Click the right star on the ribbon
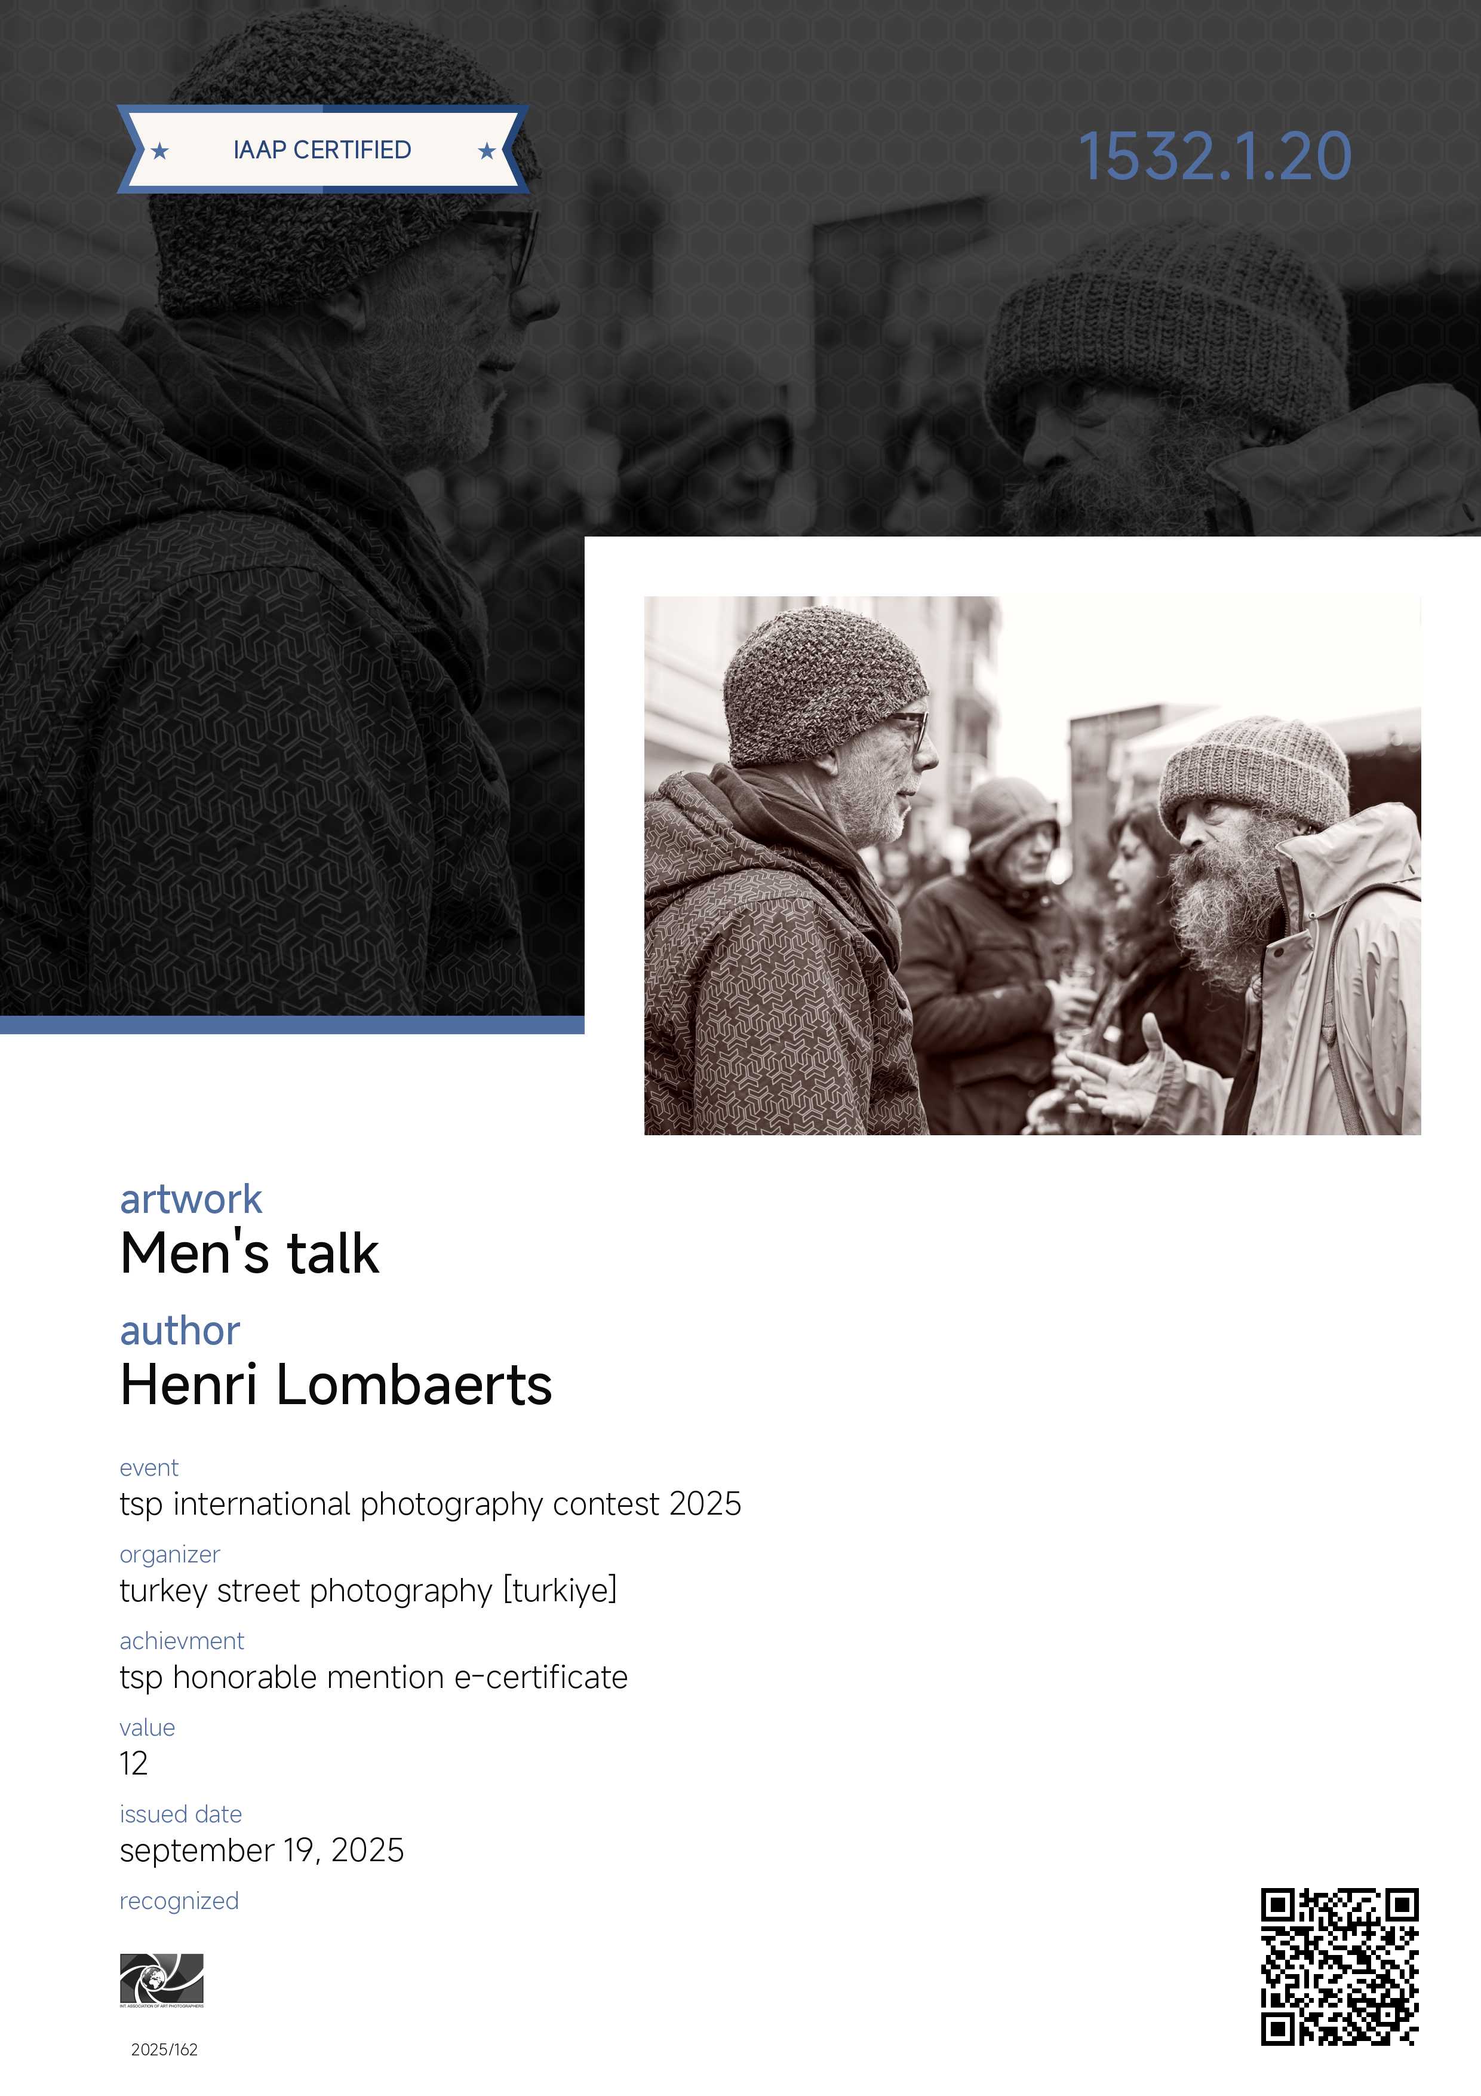The image size is (1481, 2096). 486,151
